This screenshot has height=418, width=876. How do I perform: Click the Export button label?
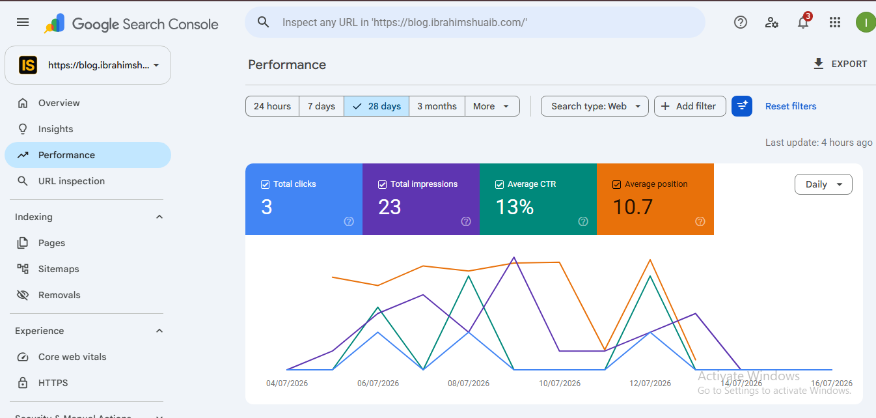point(849,64)
